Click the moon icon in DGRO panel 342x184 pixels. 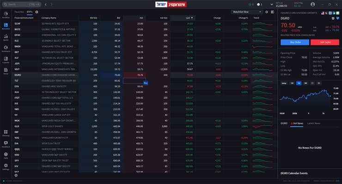point(326,13)
